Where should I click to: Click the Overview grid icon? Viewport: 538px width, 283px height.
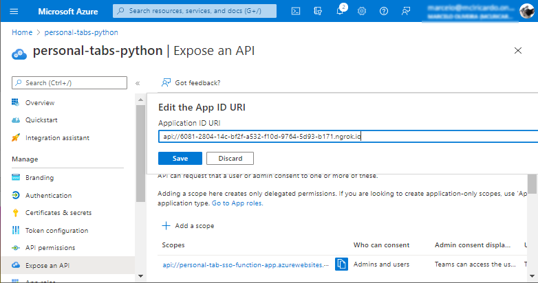(15, 102)
